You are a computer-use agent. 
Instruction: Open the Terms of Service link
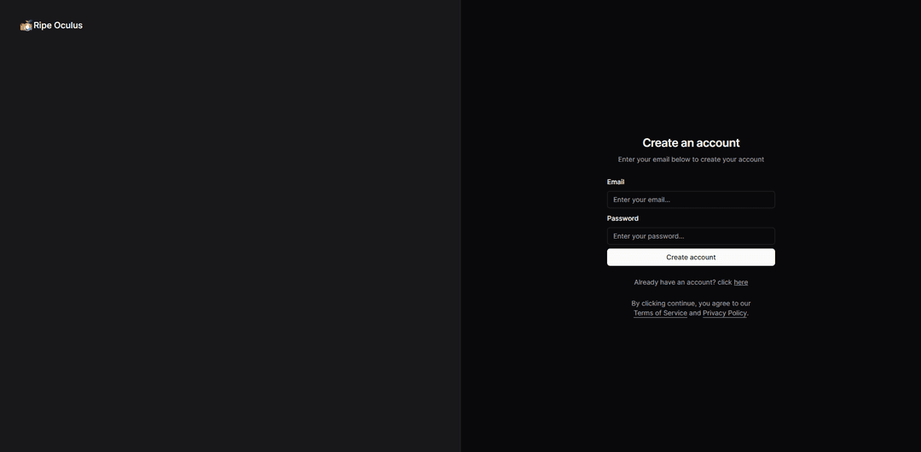(x=660, y=313)
